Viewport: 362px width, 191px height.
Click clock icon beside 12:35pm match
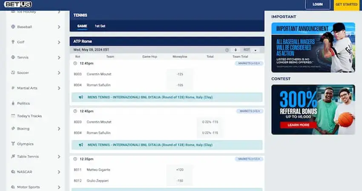tap(75, 159)
